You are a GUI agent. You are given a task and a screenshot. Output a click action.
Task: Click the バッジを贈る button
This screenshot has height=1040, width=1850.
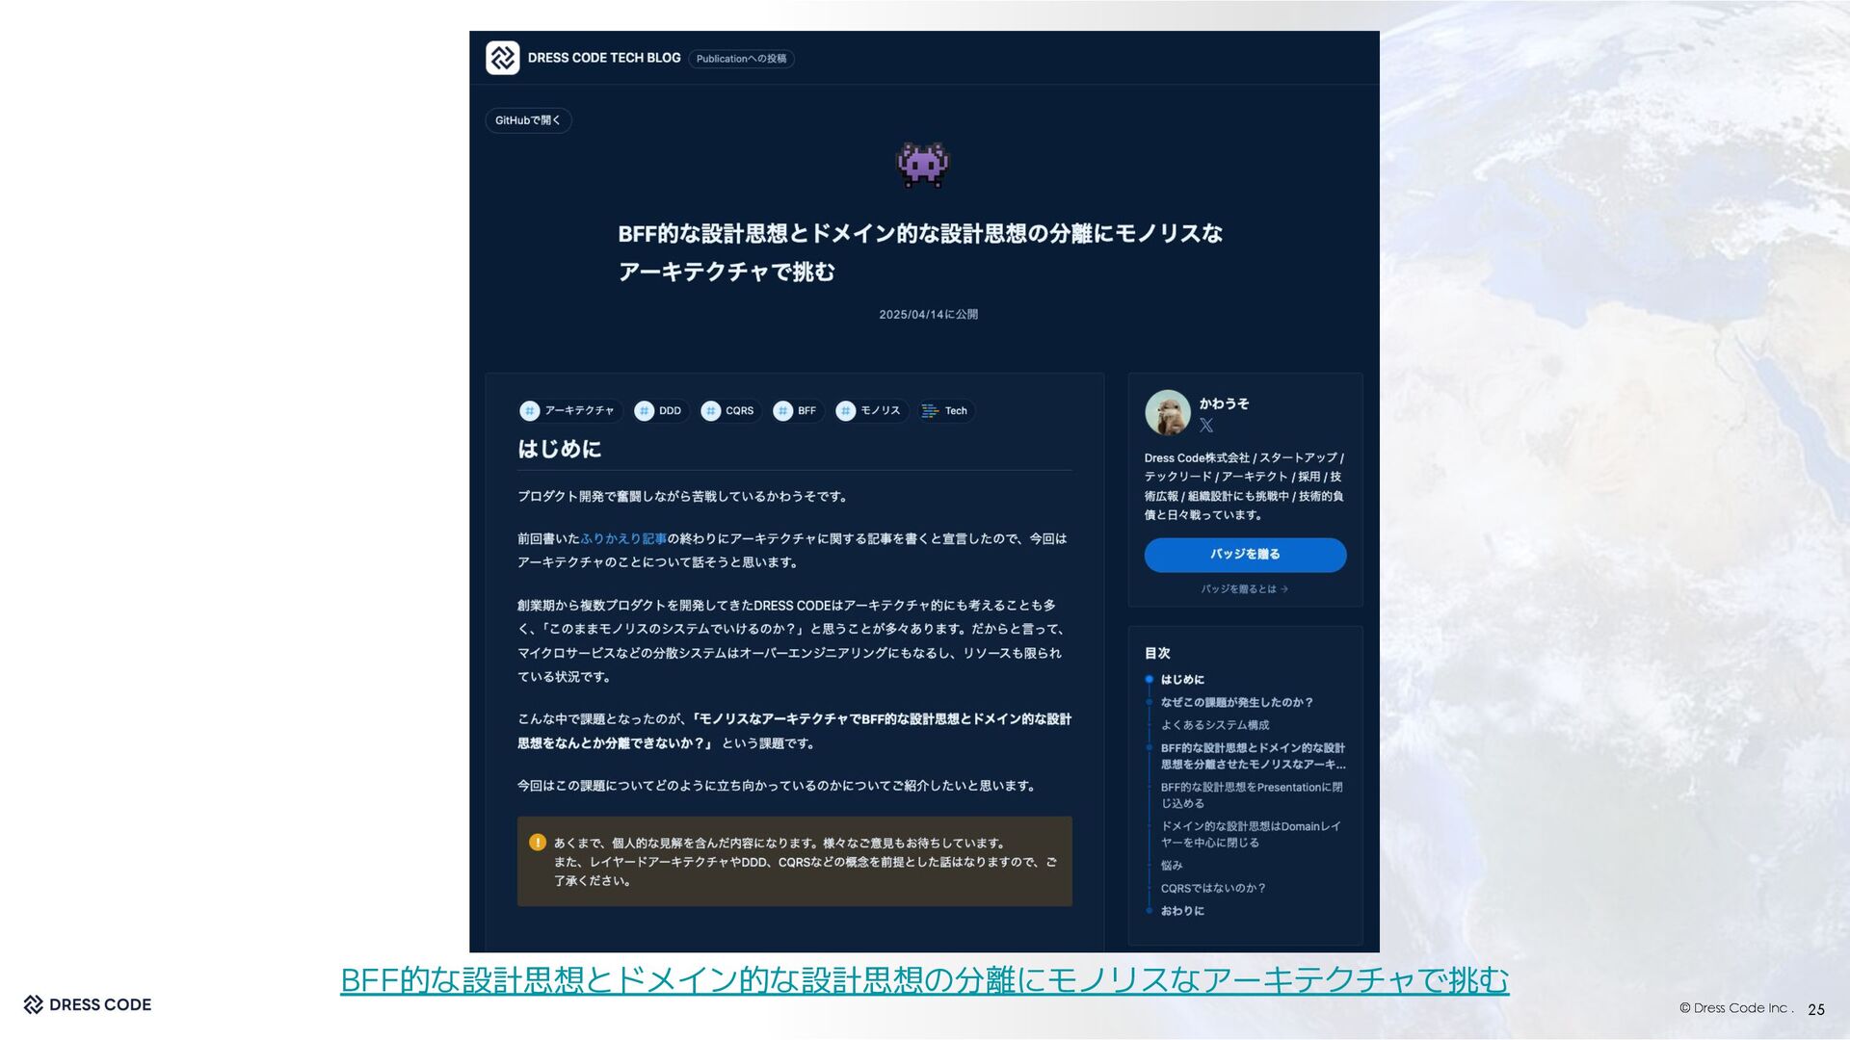(x=1245, y=555)
